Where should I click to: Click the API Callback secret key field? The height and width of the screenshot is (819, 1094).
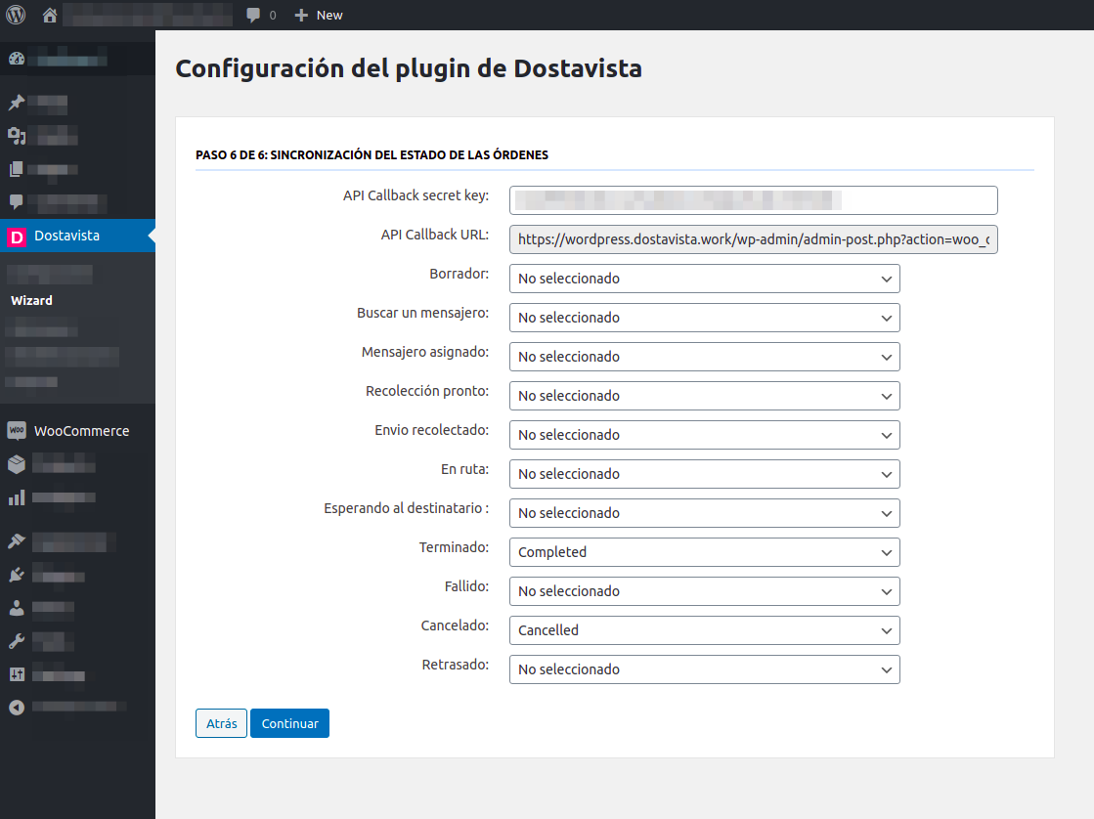click(754, 200)
